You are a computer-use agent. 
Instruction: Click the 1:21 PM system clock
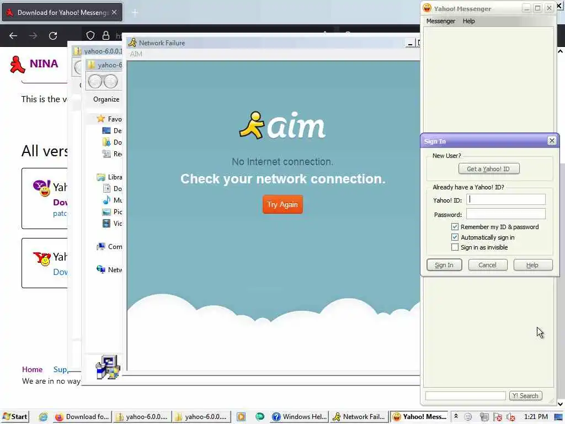pos(536,417)
